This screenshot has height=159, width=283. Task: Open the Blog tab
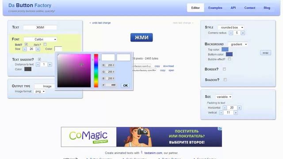click(267, 8)
